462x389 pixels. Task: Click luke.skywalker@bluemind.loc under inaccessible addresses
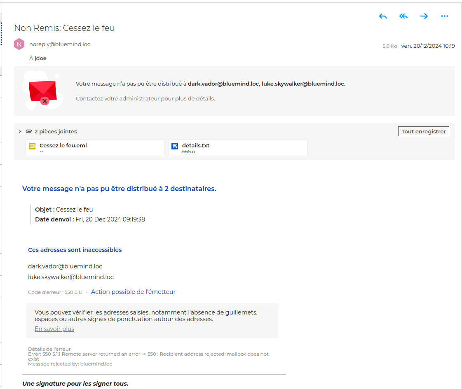71,277
